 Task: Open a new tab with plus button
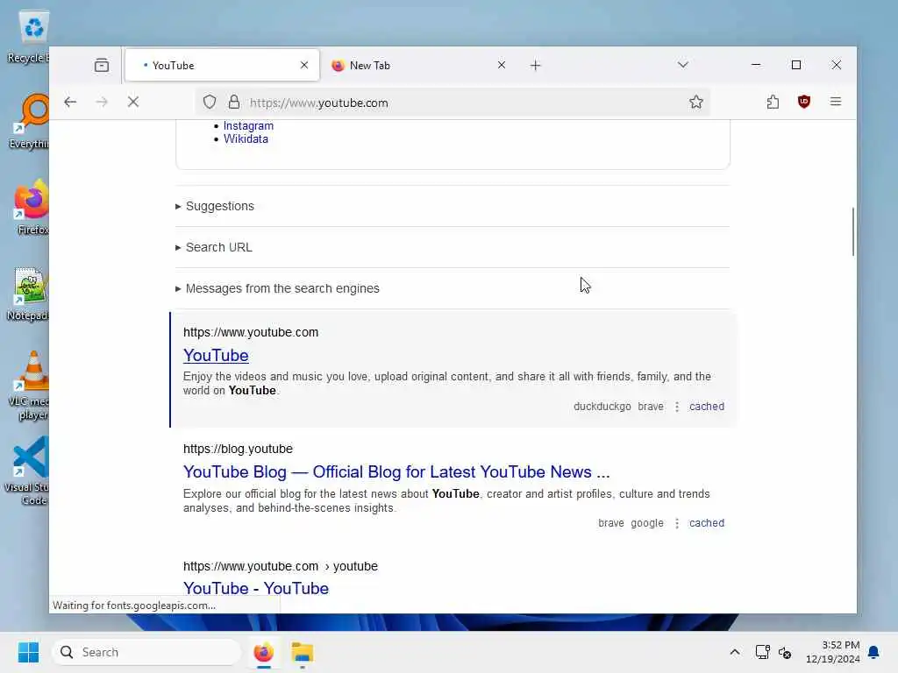pos(535,65)
